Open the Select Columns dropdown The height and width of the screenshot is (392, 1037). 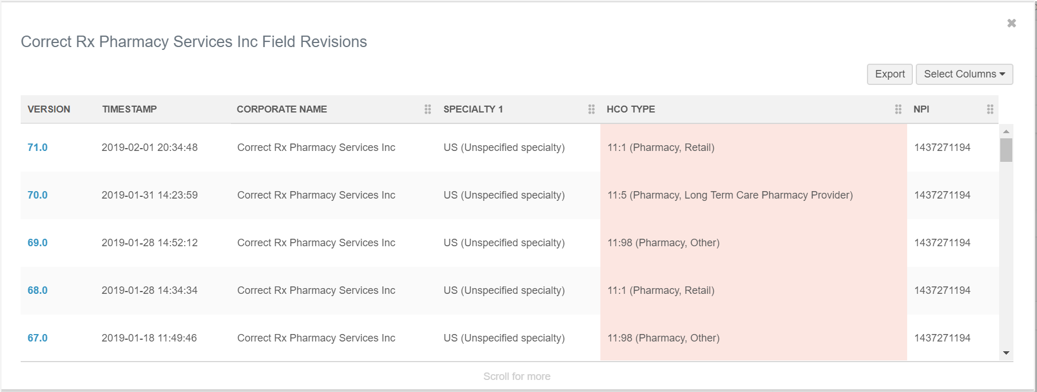[x=963, y=74]
